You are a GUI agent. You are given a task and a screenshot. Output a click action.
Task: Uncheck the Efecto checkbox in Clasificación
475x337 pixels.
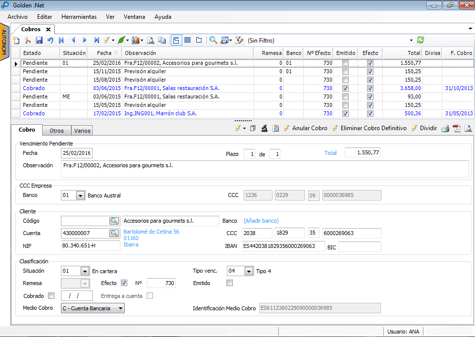[x=124, y=283]
